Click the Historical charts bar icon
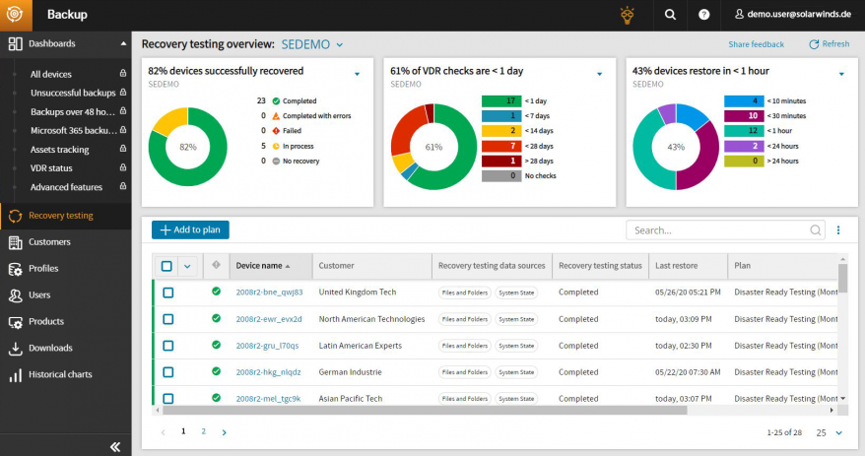 16,375
